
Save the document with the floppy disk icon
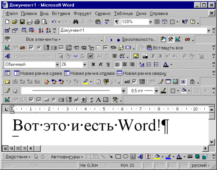point(22,22)
